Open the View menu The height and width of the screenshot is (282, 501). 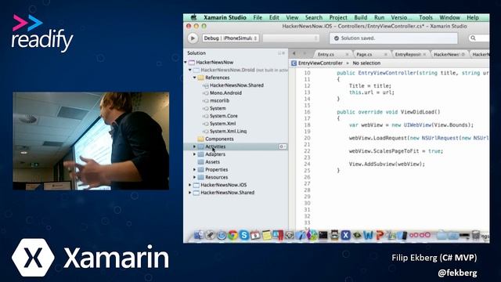tap(292, 17)
